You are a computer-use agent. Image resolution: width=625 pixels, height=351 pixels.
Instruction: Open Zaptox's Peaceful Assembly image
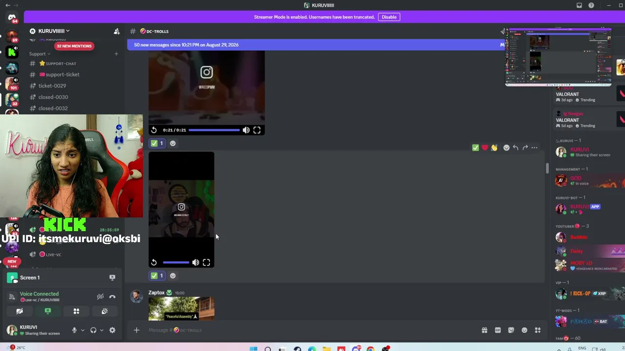coord(181,309)
